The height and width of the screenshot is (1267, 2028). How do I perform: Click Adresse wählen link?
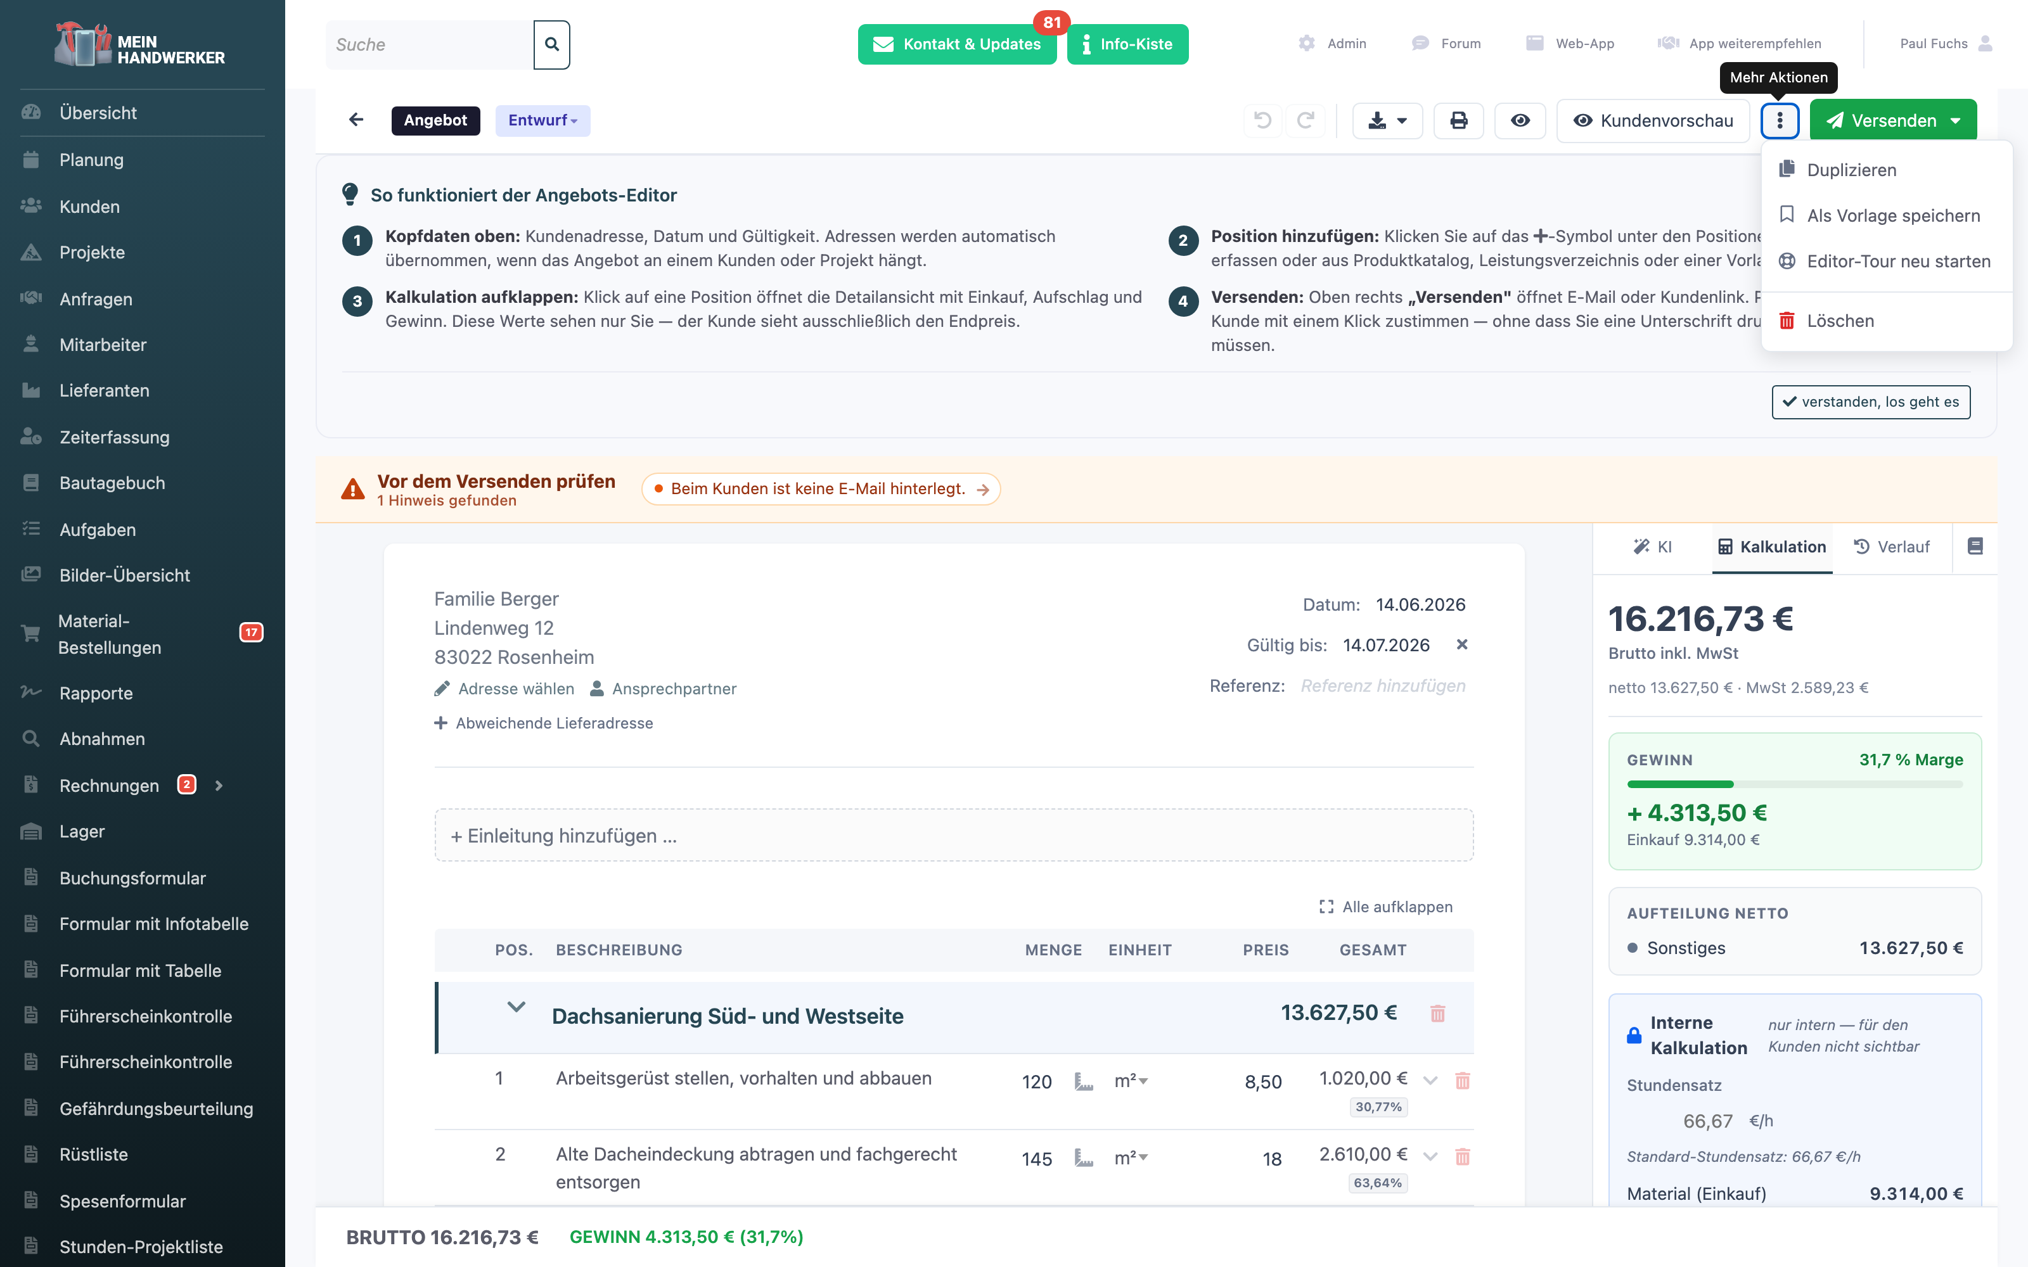[504, 689]
